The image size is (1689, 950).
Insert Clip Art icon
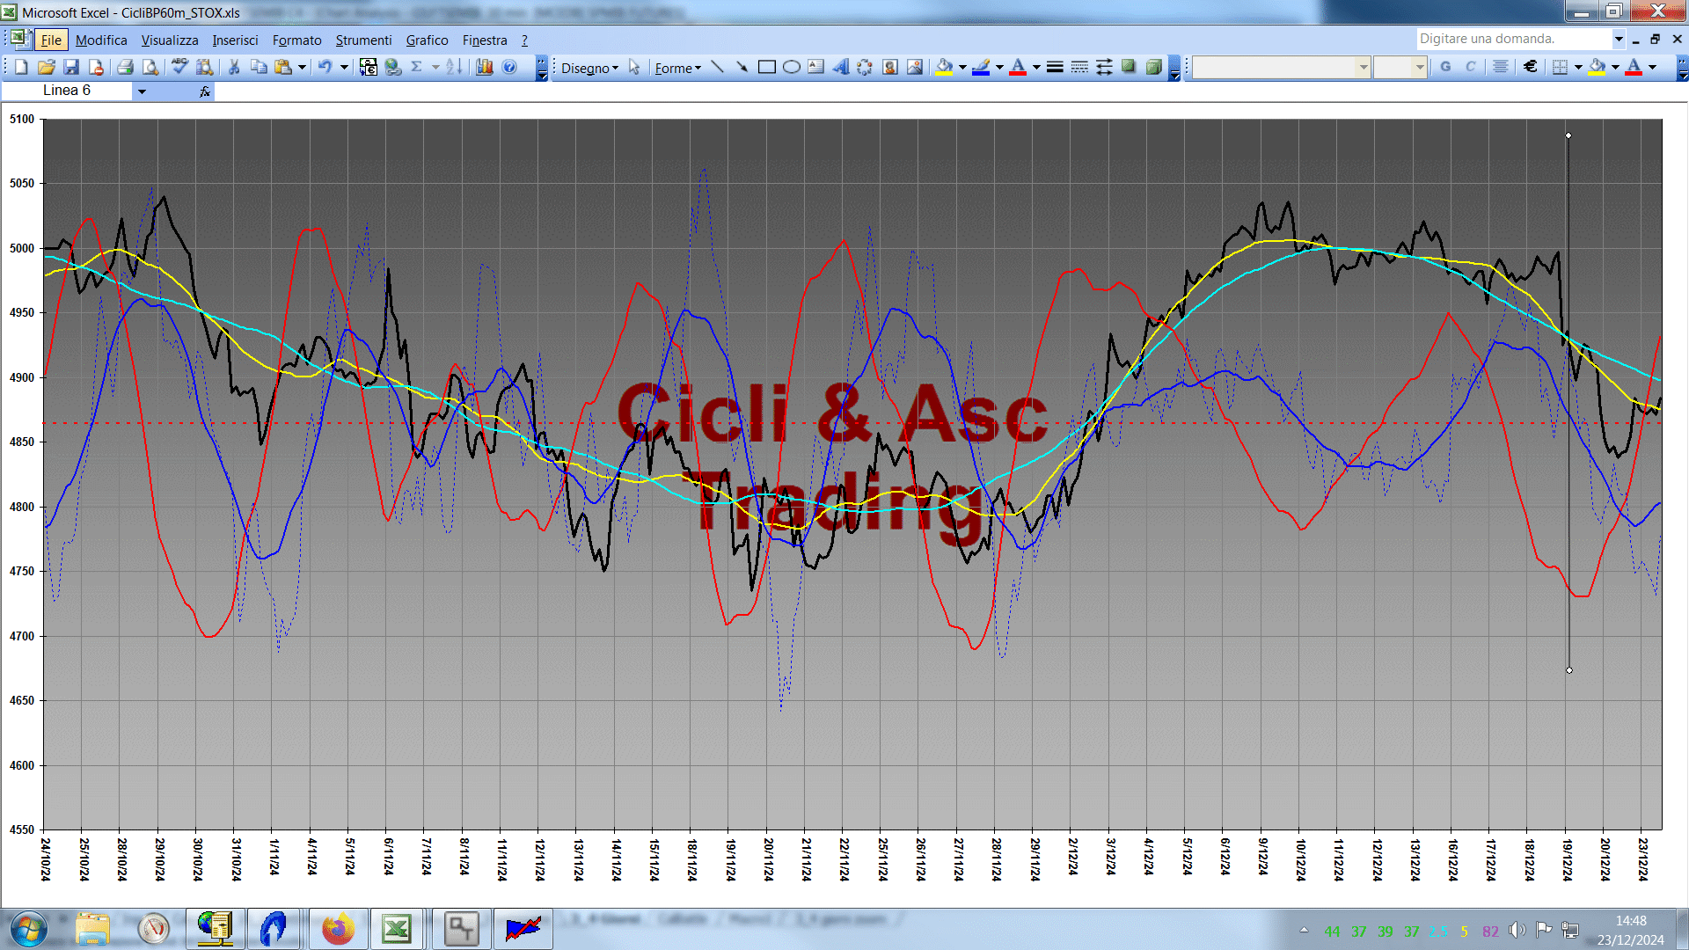pos(890,67)
